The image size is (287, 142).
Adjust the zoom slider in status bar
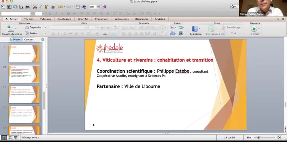click(259, 138)
